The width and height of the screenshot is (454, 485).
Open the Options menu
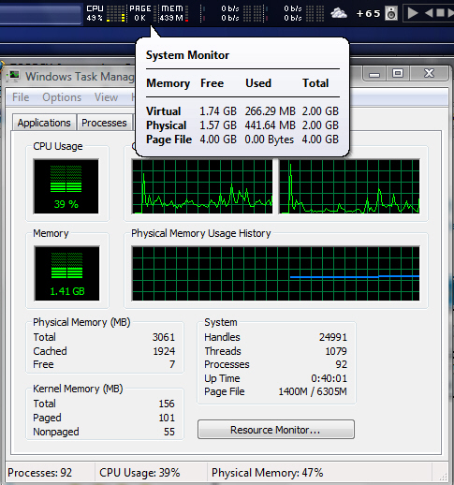(62, 97)
